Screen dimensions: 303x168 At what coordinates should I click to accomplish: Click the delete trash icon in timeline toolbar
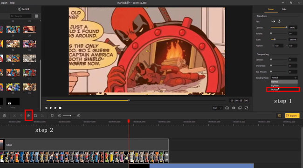click(5, 116)
